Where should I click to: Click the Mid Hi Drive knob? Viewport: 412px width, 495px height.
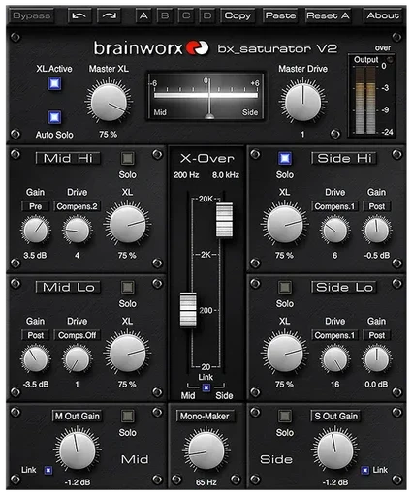(77, 231)
